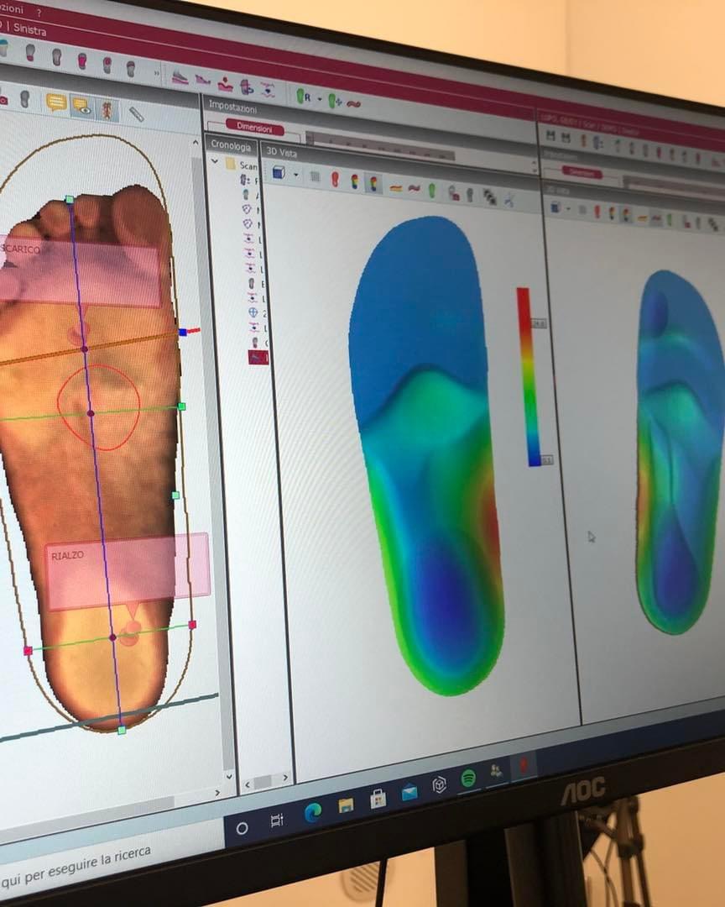
Task: Open Task View on the Windows taskbar
Action: point(277,820)
